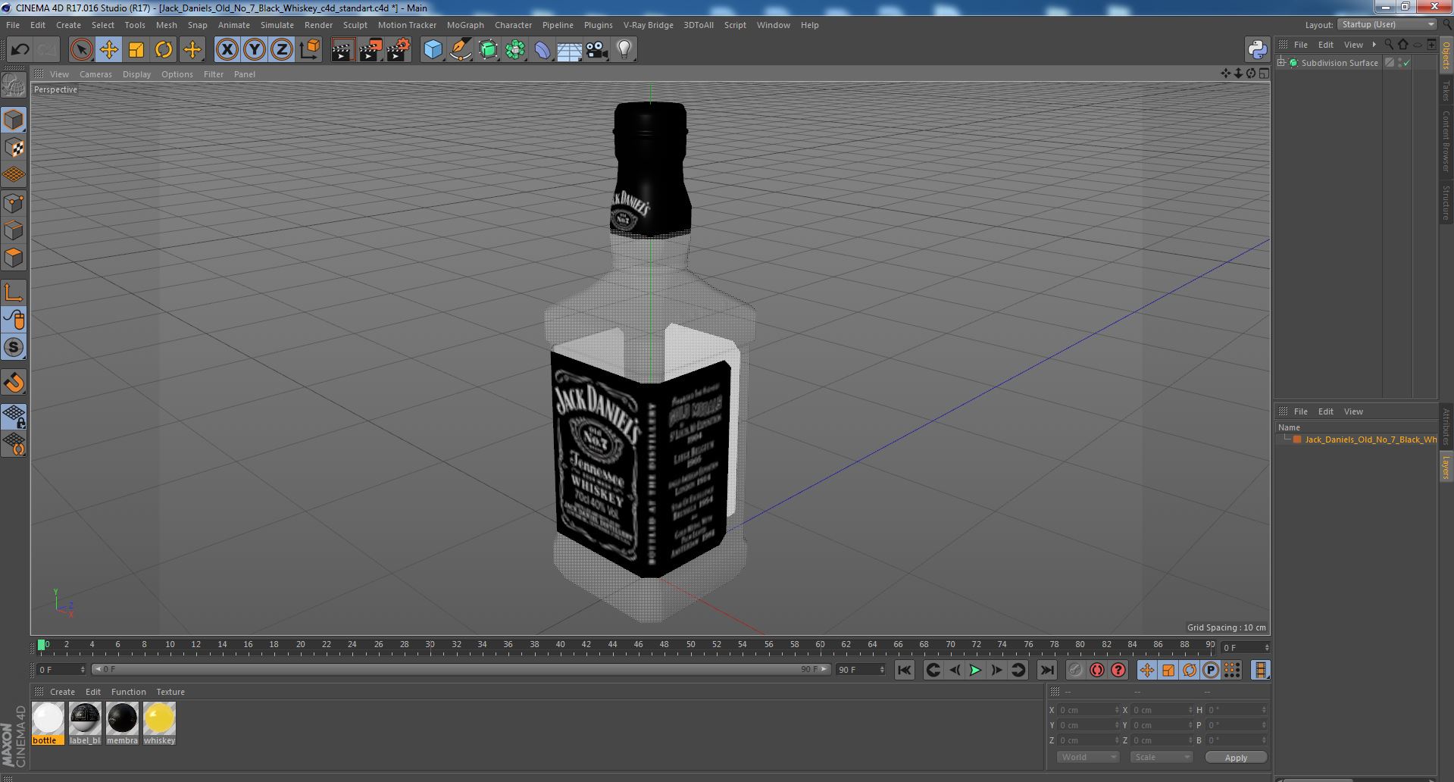This screenshot has width=1454, height=782.
Task: Enable Polygons mode
Action: pyautogui.click(x=14, y=258)
